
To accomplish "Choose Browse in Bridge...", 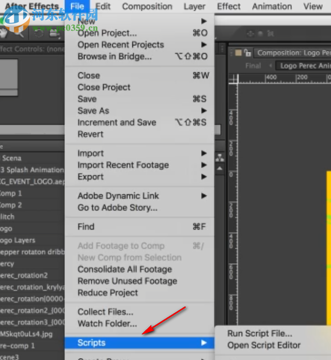I will point(140,57).
